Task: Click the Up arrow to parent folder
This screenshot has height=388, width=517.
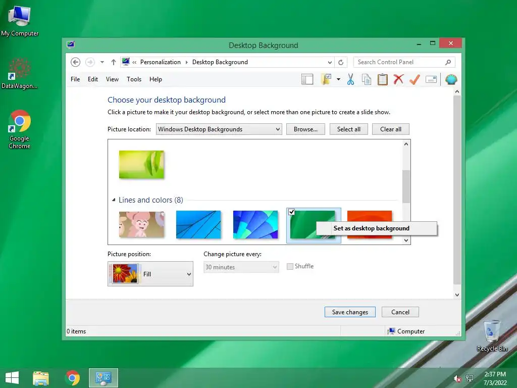Action: point(114,62)
